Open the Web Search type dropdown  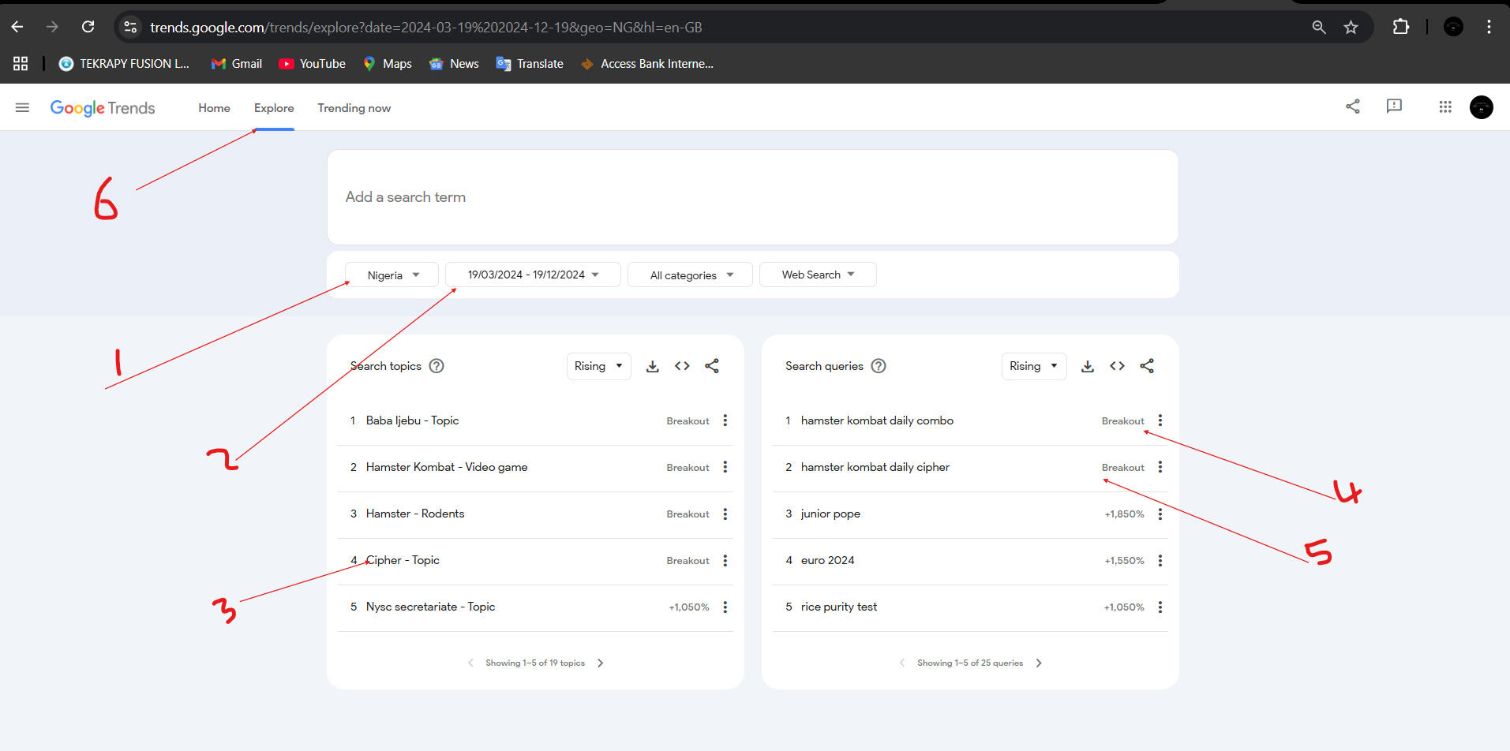tap(818, 275)
